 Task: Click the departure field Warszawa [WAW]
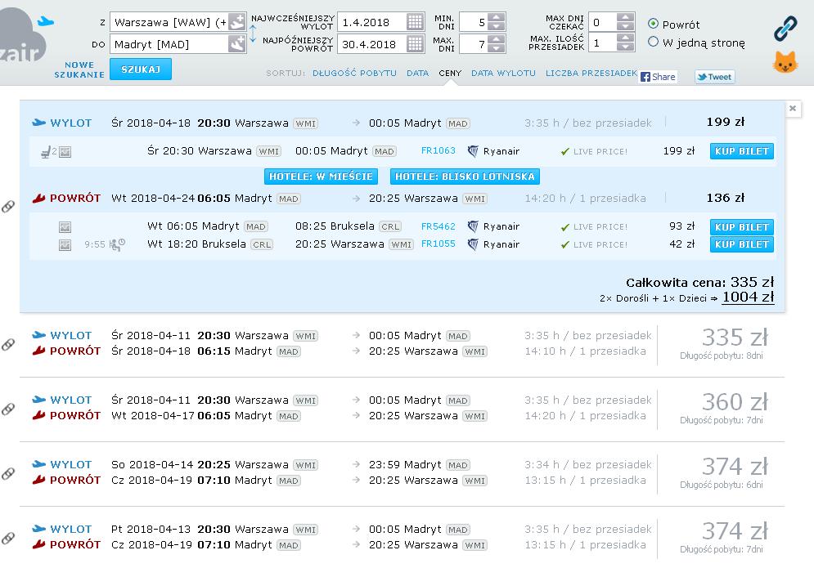(x=170, y=22)
